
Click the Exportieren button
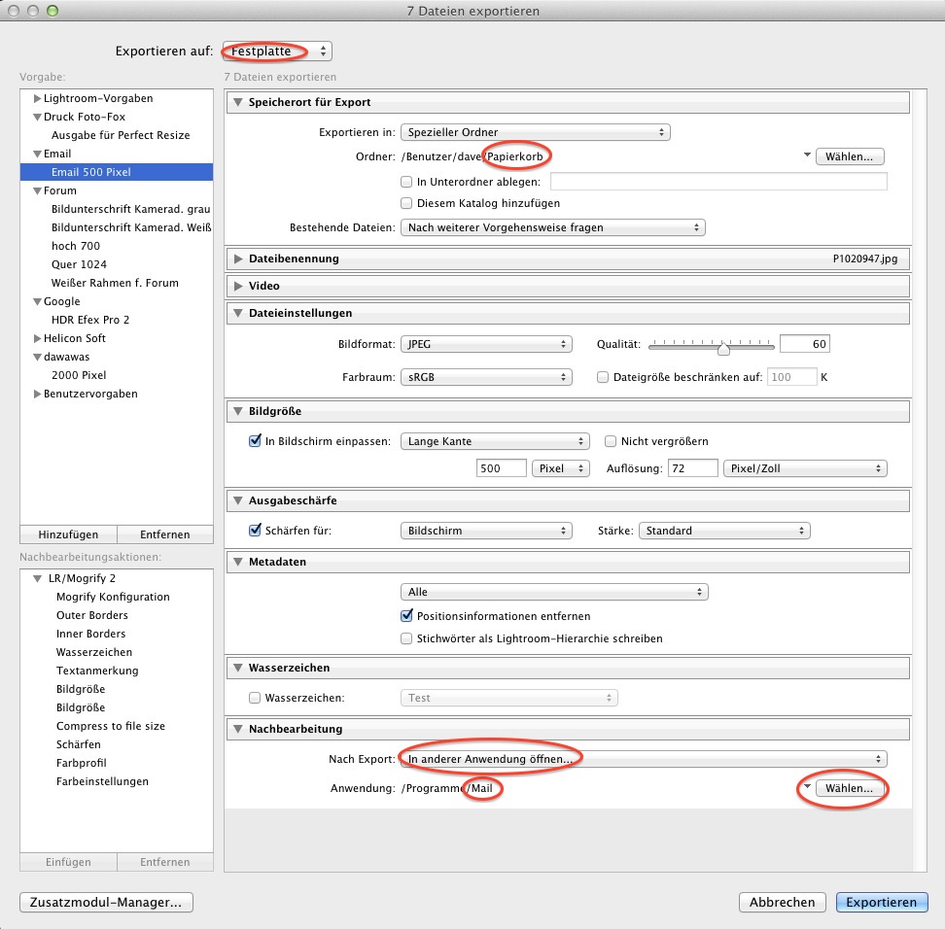[x=881, y=903]
